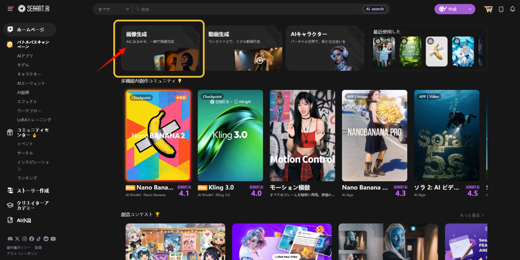Open SeaArt's Discord via footer icon
The image size is (520, 260).
(10, 238)
